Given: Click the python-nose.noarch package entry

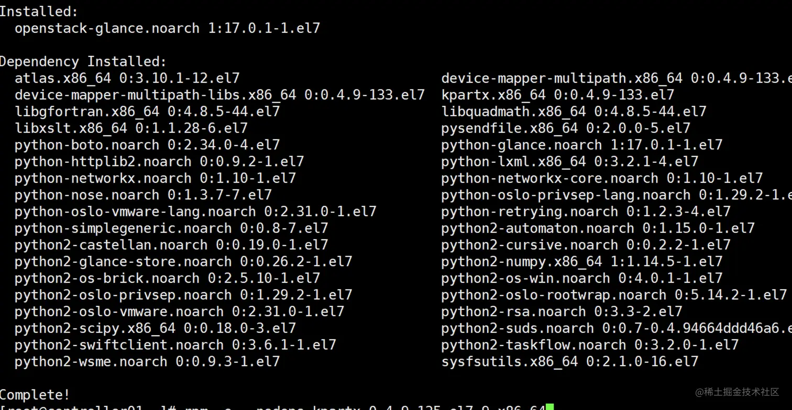Looking at the screenshot, I should click(x=143, y=195).
